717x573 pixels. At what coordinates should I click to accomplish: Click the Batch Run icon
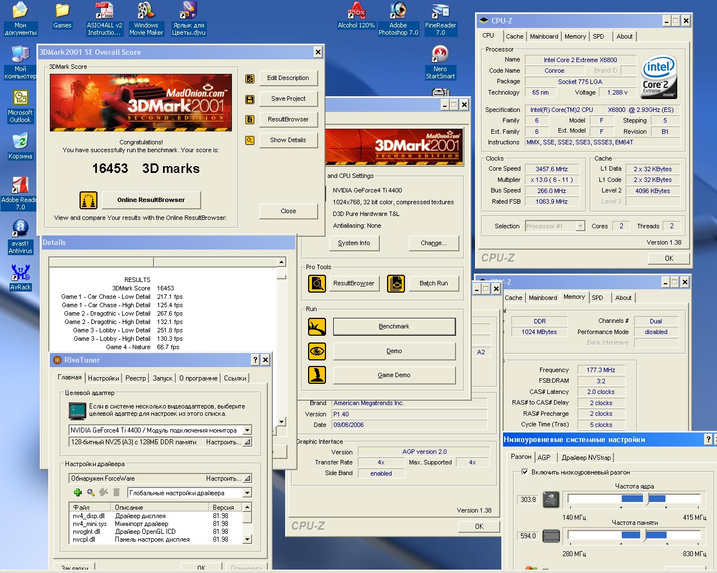[396, 284]
